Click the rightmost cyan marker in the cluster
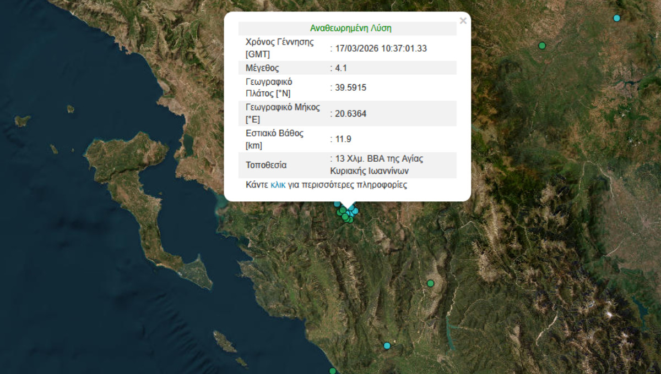 (x=355, y=211)
